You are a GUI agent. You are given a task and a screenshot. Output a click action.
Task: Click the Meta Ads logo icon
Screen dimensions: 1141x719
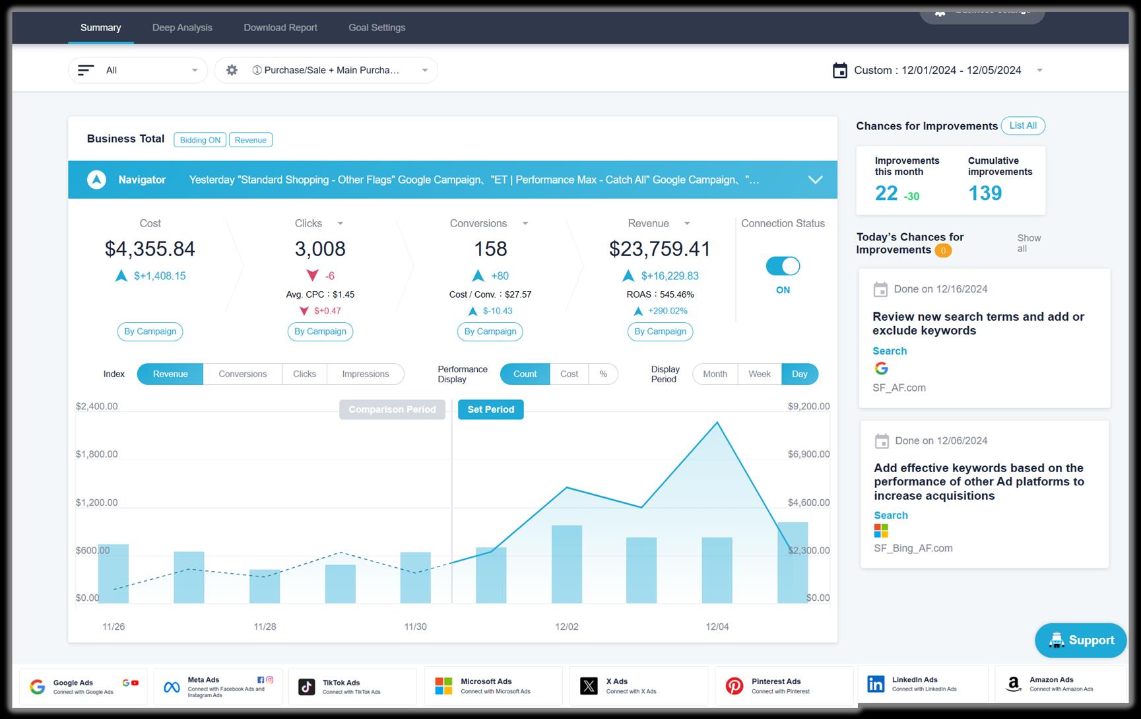(172, 687)
